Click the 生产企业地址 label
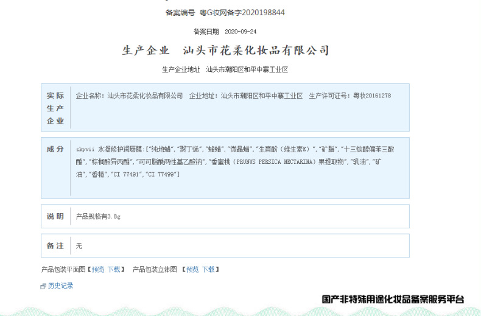This screenshot has width=481, height=316. click(x=181, y=69)
